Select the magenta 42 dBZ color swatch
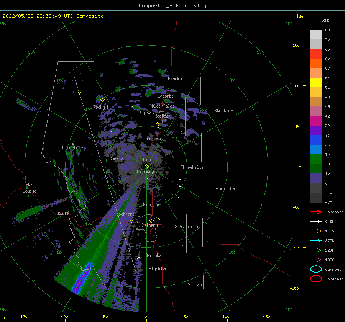 [x=316, y=121]
